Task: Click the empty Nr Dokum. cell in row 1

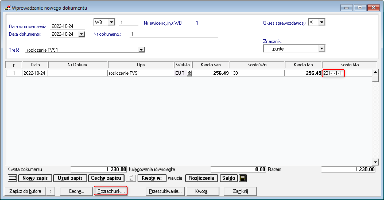Action: point(78,73)
